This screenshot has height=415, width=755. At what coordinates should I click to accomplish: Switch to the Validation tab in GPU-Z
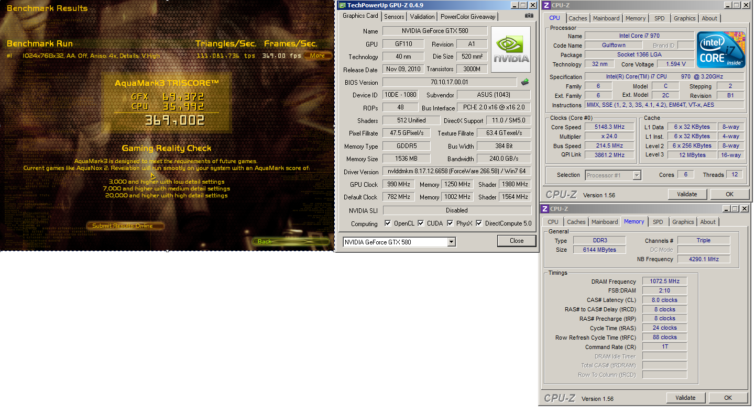coord(422,17)
